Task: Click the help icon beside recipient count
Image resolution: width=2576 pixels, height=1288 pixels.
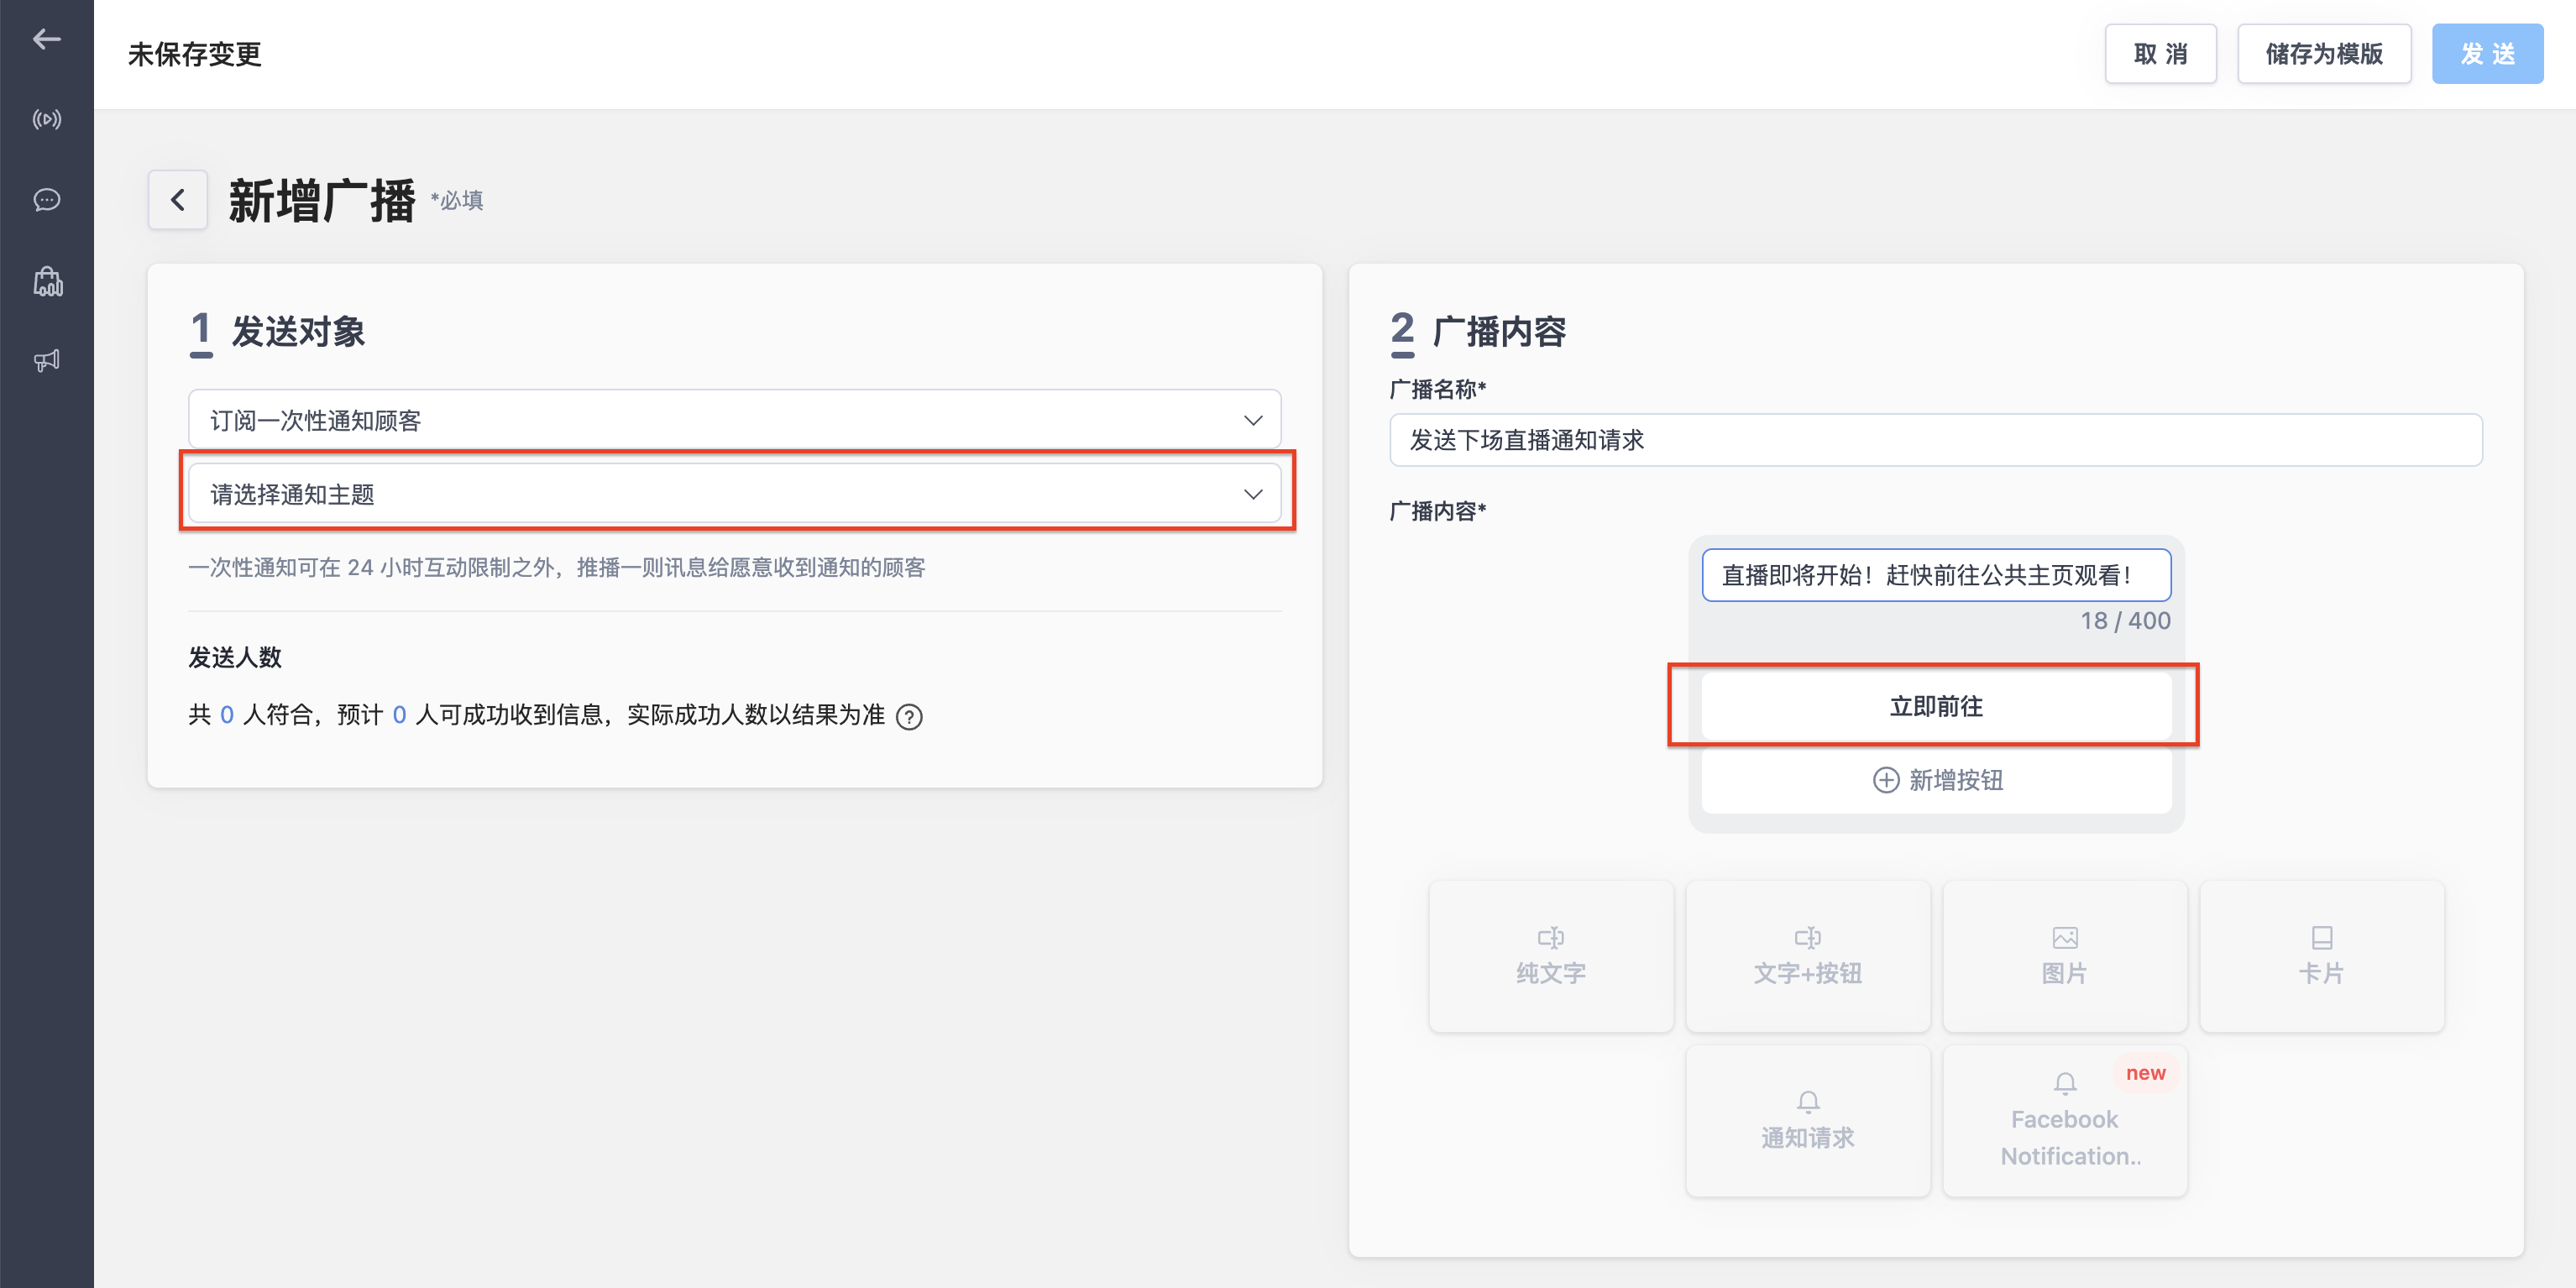Action: click(x=909, y=717)
